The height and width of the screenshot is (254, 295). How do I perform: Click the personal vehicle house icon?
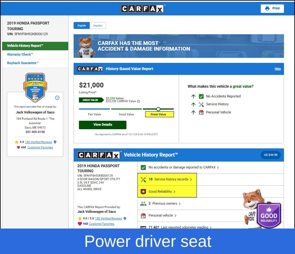(143, 216)
